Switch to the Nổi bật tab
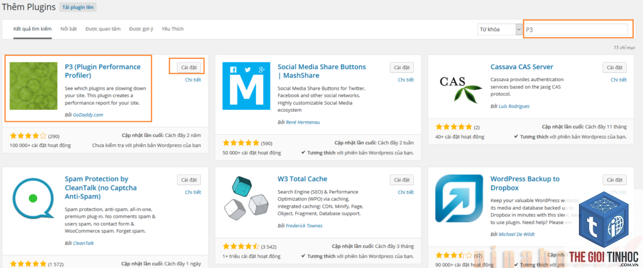The image size is (643, 268). [x=68, y=29]
